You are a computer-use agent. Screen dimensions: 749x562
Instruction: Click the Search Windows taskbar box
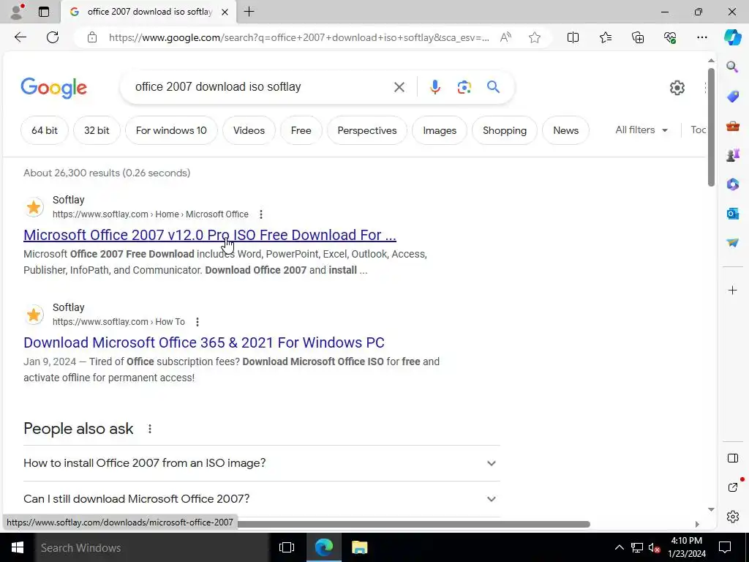[152, 547]
